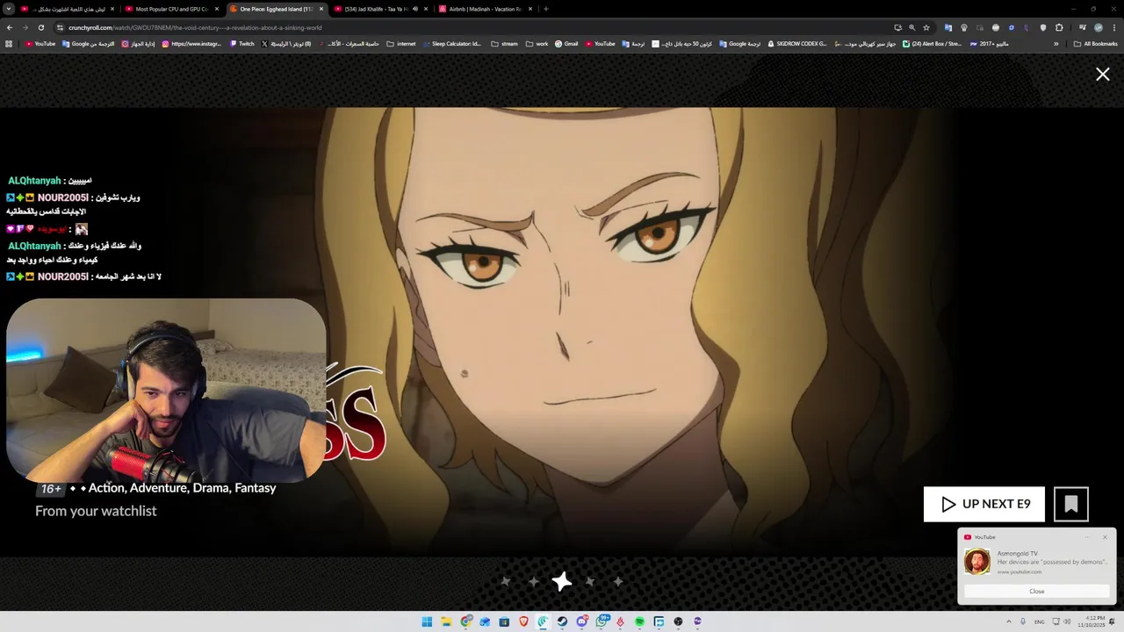Image resolution: width=1124 pixels, height=632 pixels.
Task: Open the Alert Box / Streamlabs bookmark
Action: (x=932, y=43)
